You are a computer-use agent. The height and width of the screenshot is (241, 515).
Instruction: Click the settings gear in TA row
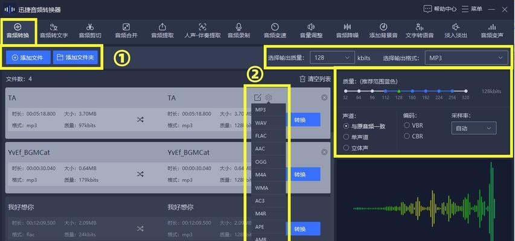(x=269, y=98)
